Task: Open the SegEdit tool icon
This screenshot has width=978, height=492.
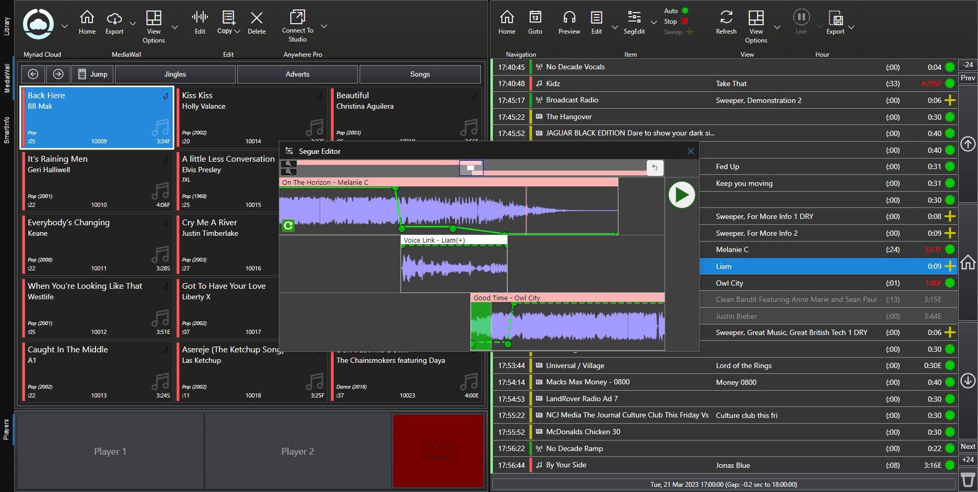Action: pyautogui.click(x=634, y=17)
